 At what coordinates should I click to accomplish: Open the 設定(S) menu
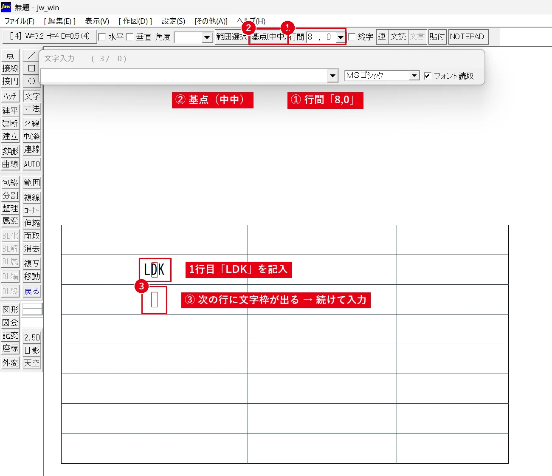[x=173, y=21]
